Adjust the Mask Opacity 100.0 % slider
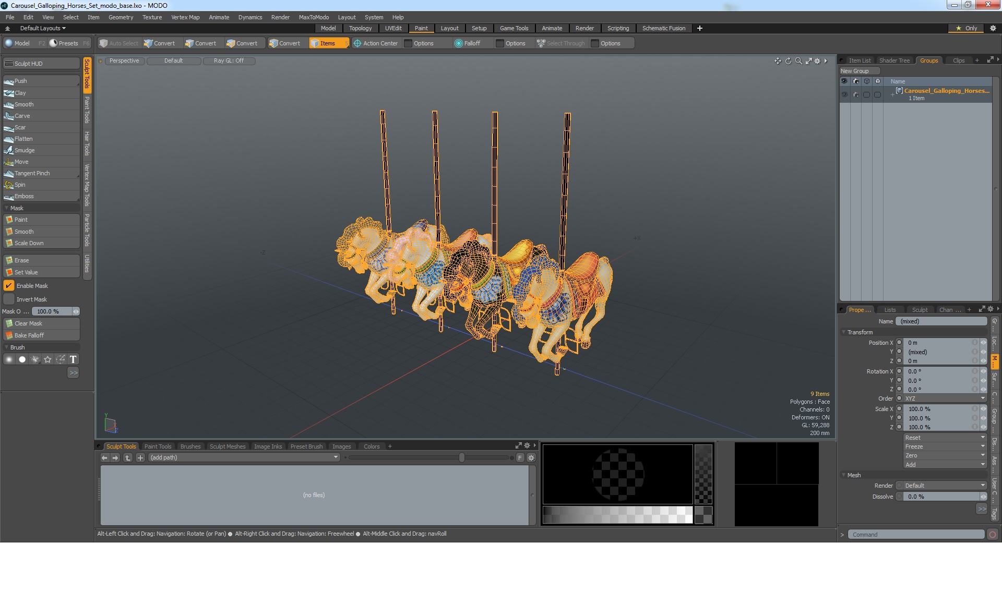The height and width of the screenshot is (604, 1002). tap(52, 311)
